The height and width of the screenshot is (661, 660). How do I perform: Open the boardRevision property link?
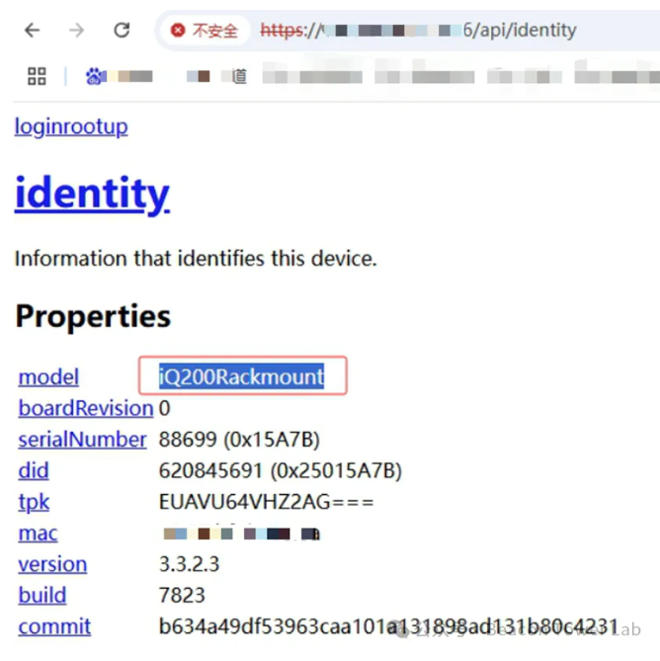86,408
